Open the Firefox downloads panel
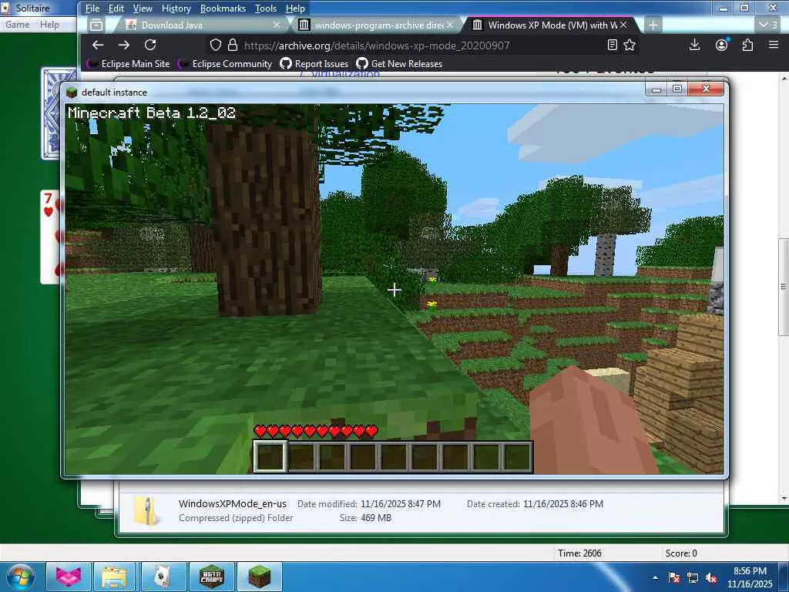 [x=694, y=45]
